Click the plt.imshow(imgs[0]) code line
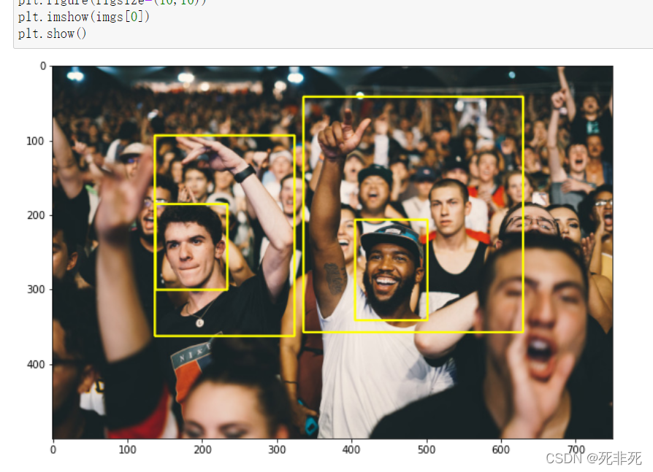The width and height of the screenshot is (653, 472). click(x=83, y=17)
